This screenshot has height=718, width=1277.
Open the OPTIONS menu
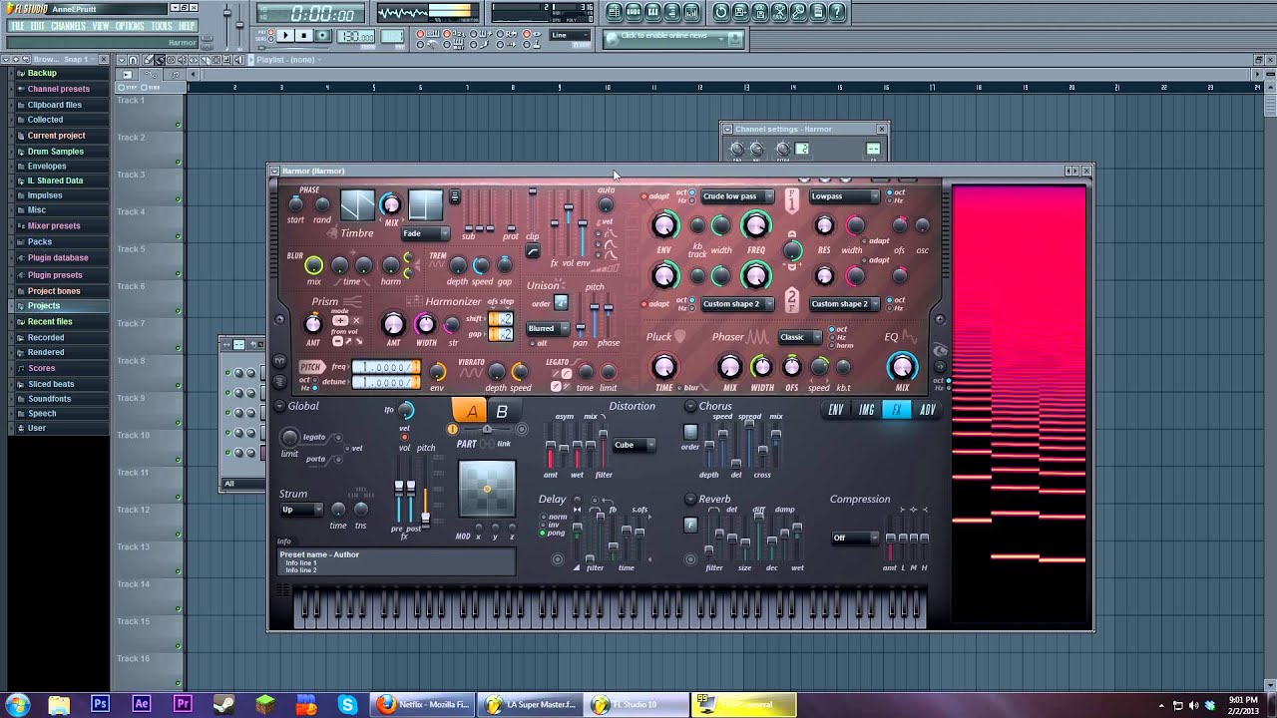click(x=130, y=26)
